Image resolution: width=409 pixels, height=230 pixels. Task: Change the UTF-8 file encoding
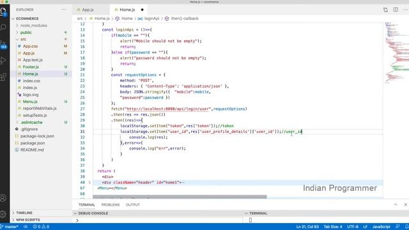[353, 227]
